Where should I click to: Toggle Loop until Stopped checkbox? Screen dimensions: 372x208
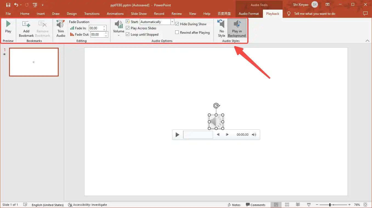(x=128, y=35)
